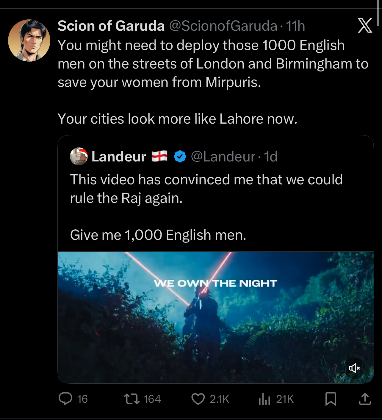Open the @ScionofGaruda handle
The width and height of the screenshot is (382, 420).
tap(223, 26)
